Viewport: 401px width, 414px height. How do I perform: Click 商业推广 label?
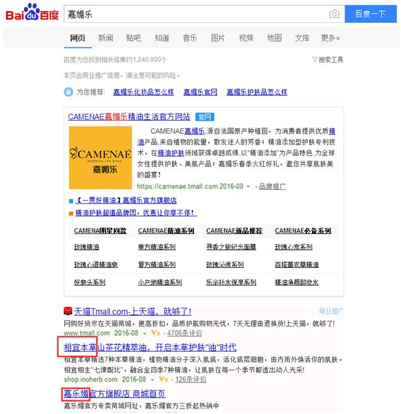point(331,311)
